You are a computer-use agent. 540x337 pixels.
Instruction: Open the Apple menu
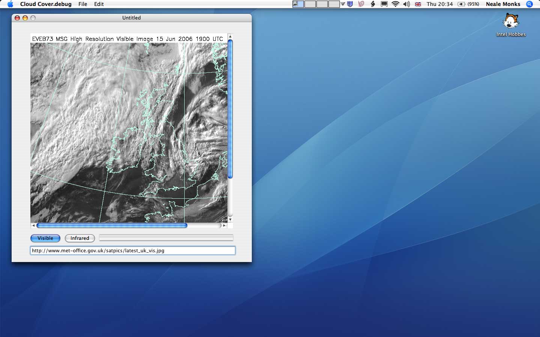coord(10,4)
